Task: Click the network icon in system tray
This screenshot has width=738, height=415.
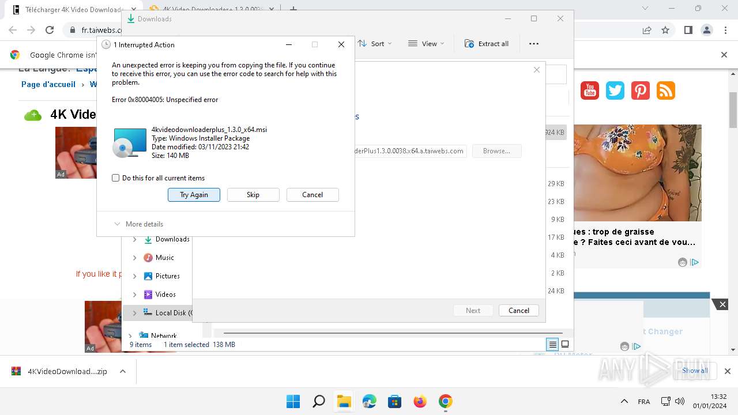Action: tap(665, 401)
